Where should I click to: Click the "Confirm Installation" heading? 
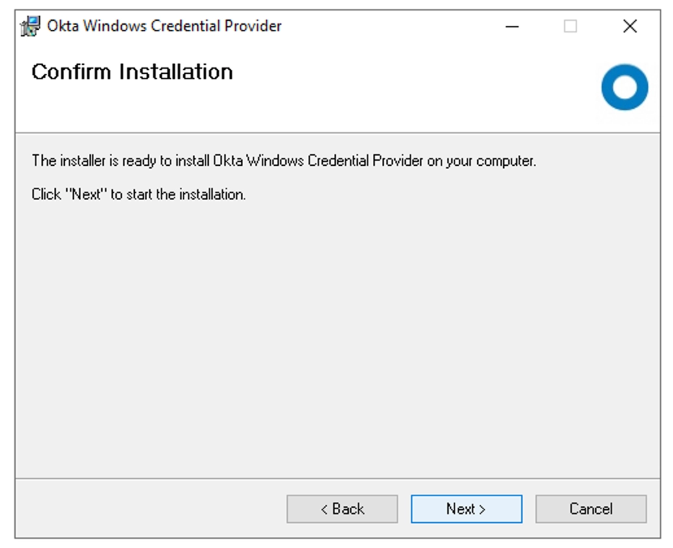(132, 72)
